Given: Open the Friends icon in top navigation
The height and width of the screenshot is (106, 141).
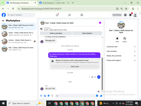Looking at the screenshot, I should click(x=69, y=15).
